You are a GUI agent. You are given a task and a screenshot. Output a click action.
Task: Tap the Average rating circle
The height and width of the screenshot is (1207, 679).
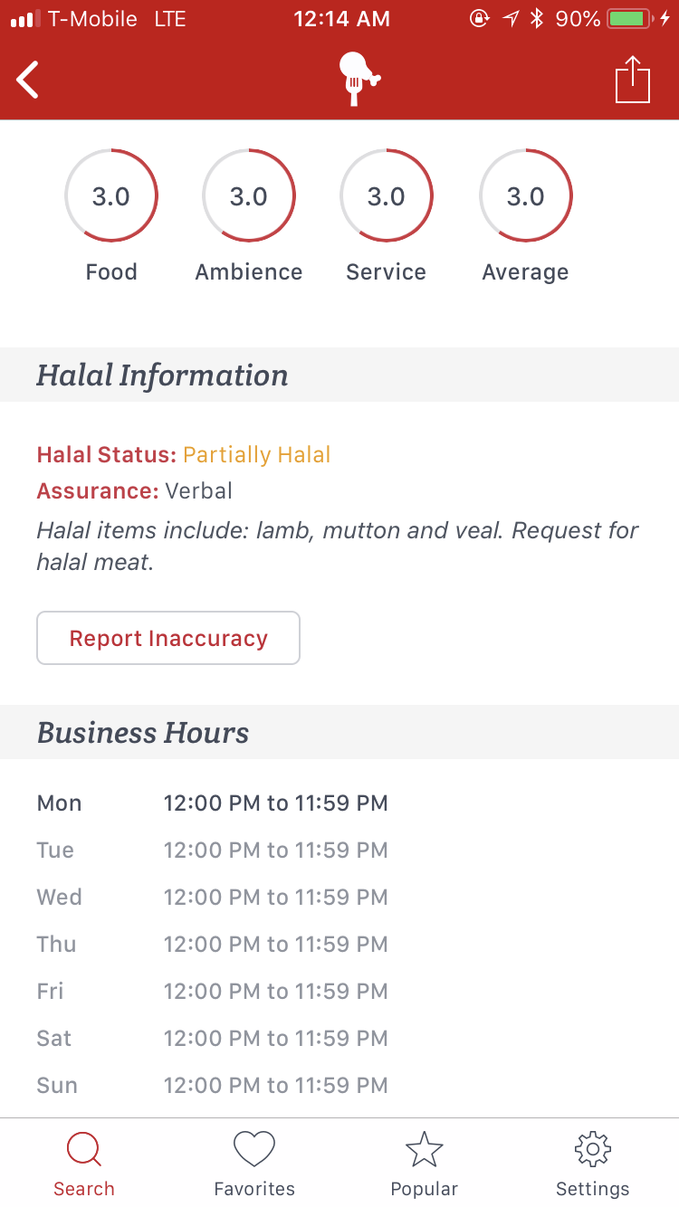pos(526,195)
